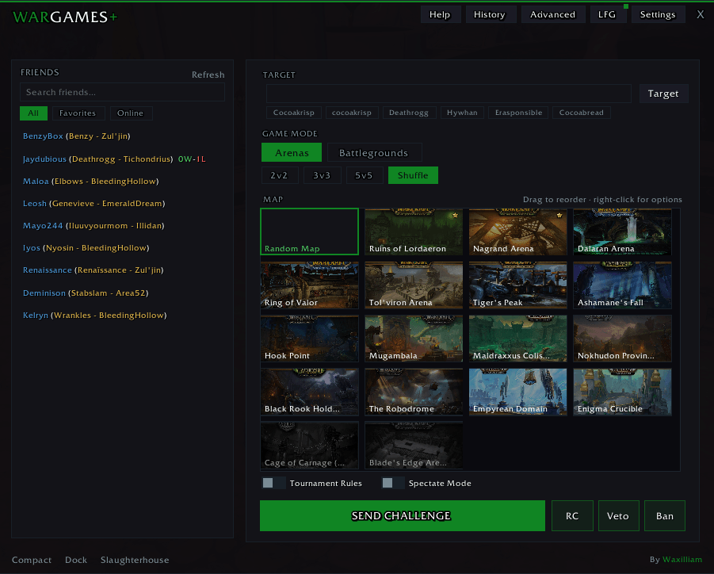The height and width of the screenshot is (574, 714).
Task: Open the Settings menu
Action: point(658,14)
